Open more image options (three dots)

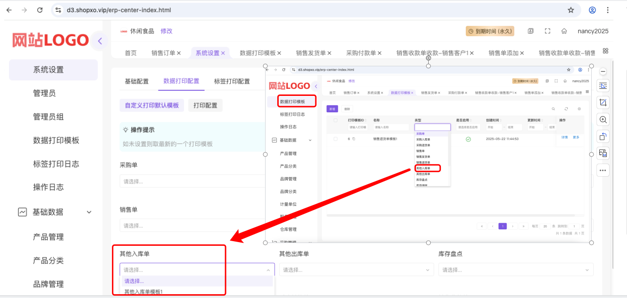click(603, 170)
